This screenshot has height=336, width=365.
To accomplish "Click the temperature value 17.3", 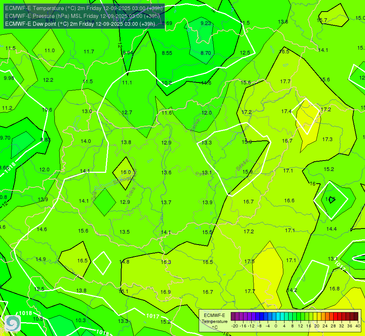I will point(327,139).
